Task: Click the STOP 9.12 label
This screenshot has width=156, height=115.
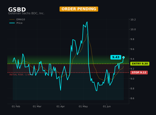Action: (139, 72)
